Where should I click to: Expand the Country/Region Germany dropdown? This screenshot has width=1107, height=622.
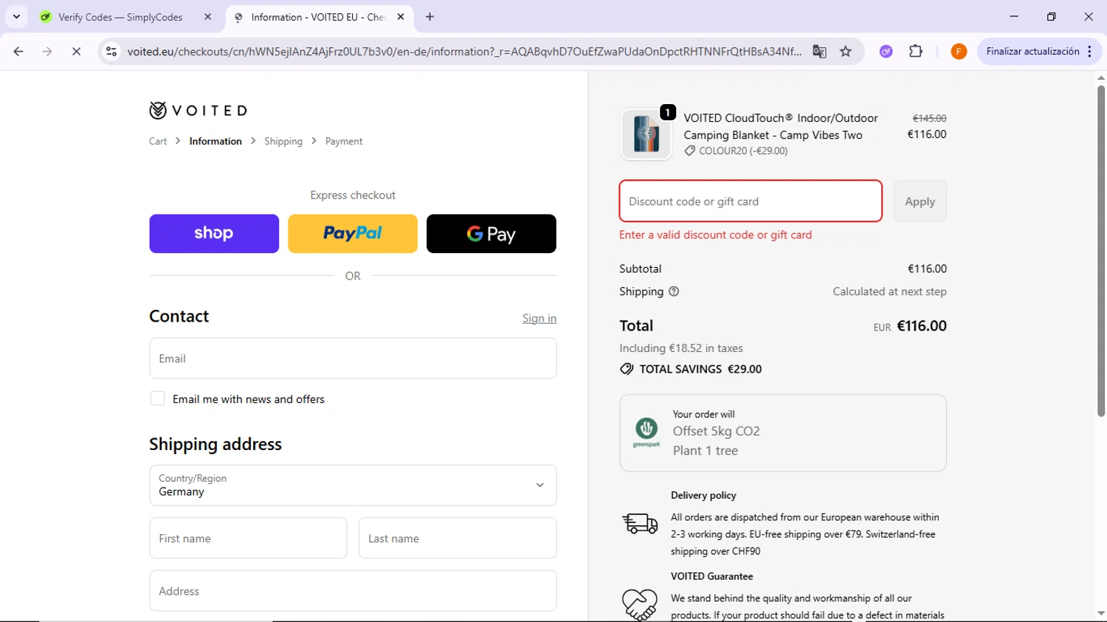(x=353, y=485)
